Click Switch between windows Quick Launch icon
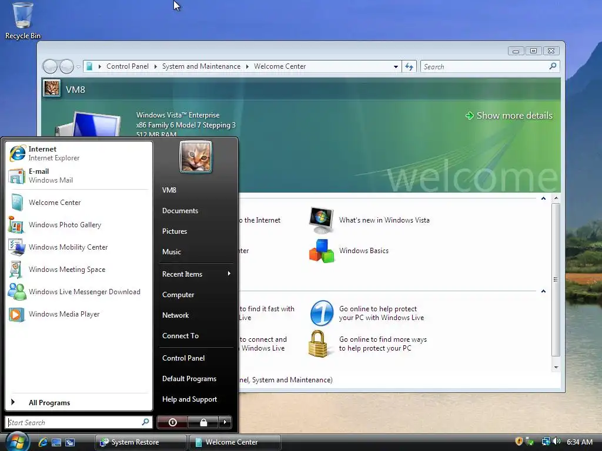This screenshot has height=451, width=602. (x=70, y=442)
